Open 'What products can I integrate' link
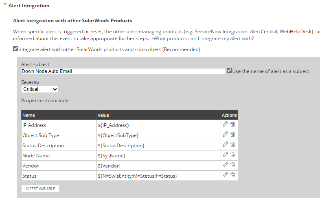This screenshot has width=320, height=204. (203, 39)
